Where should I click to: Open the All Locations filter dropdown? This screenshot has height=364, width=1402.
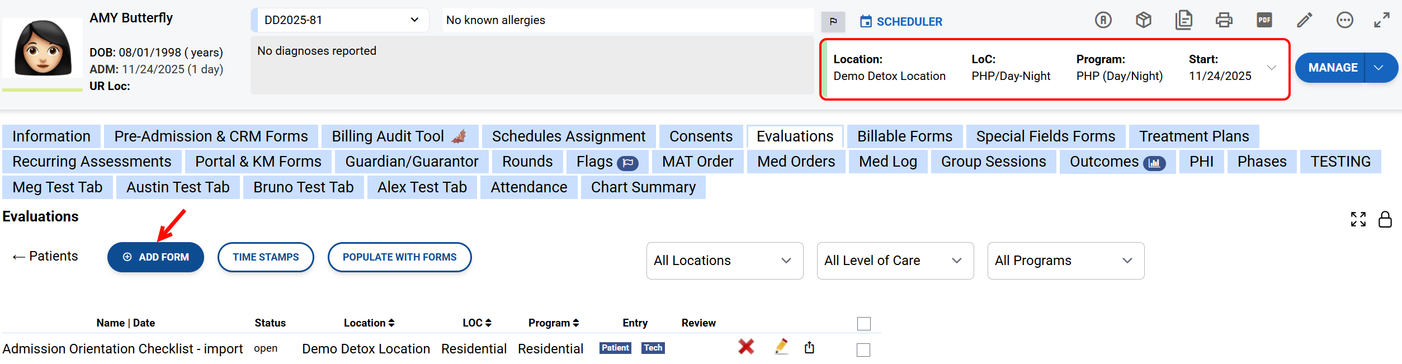click(x=724, y=261)
